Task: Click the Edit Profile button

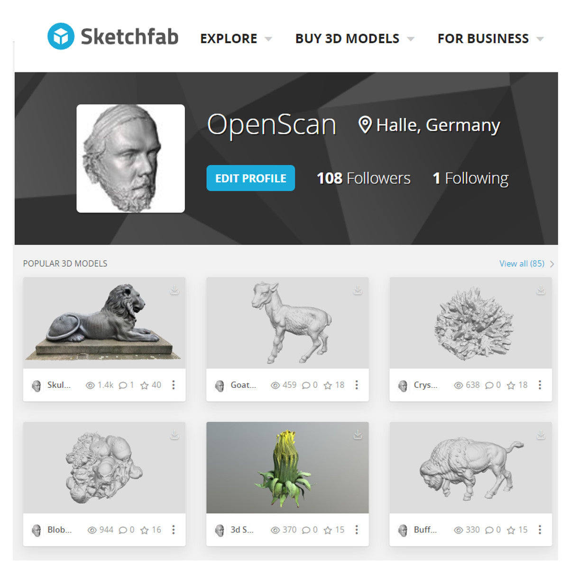Action: [251, 178]
